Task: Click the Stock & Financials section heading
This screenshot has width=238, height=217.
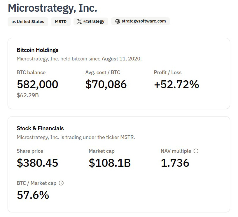Action: point(40,128)
